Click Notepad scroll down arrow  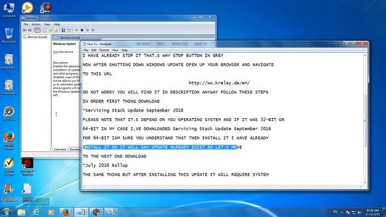365,182
